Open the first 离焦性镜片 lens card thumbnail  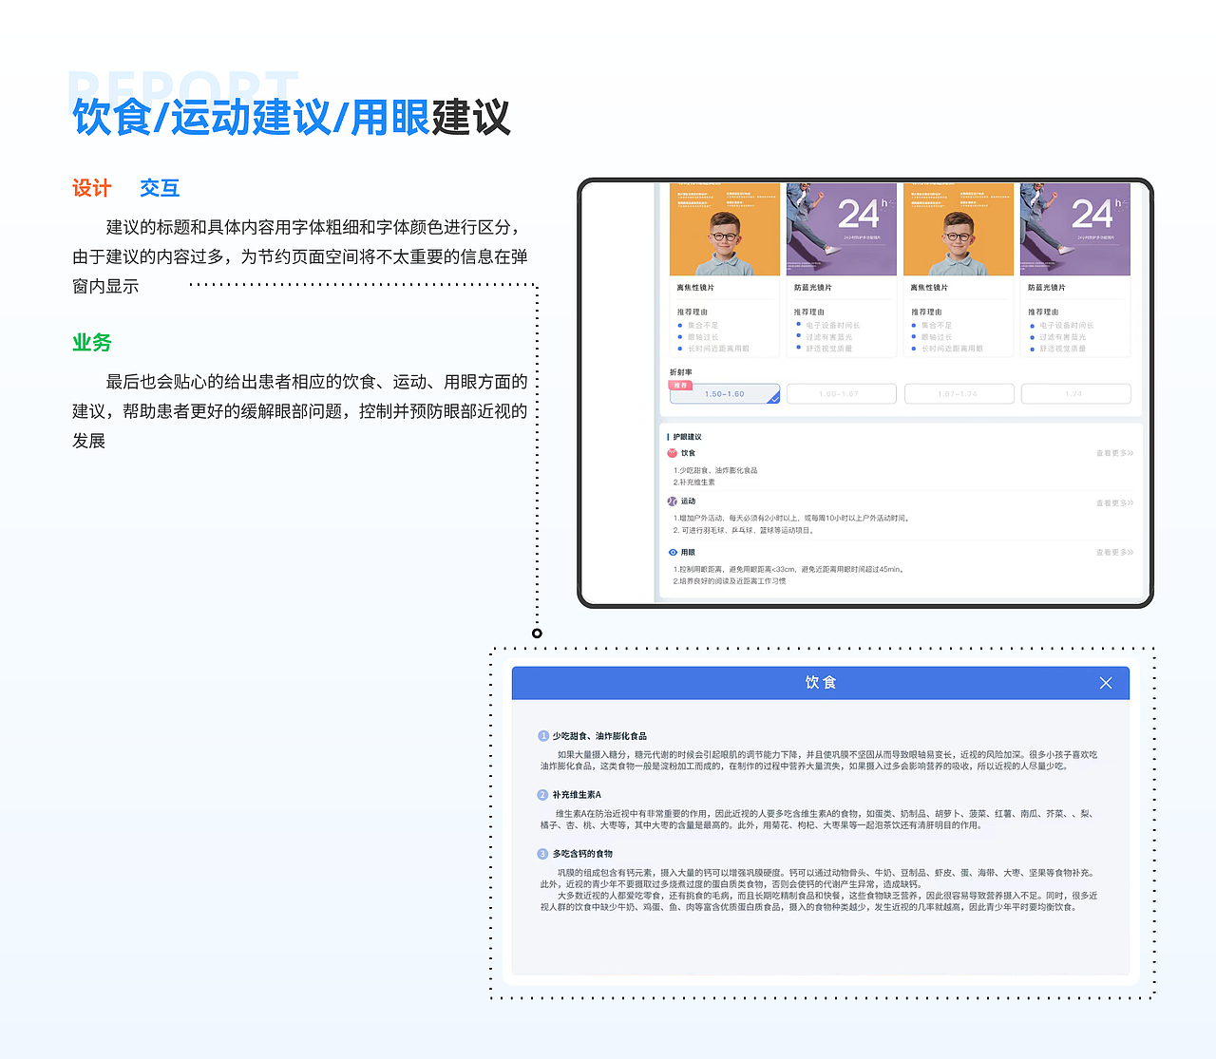click(x=725, y=228)
